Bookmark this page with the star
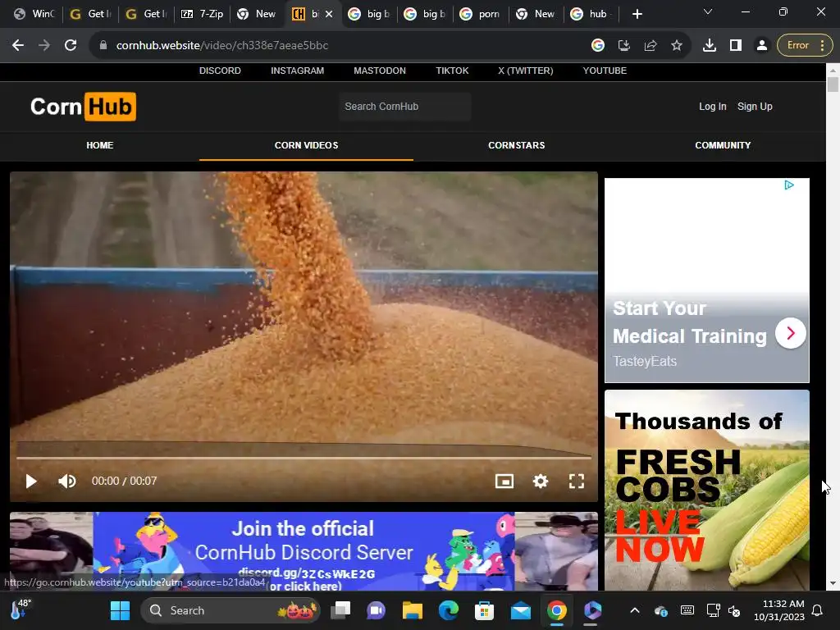Image resolution: width=840 pixels, height=630 pixels. 677,46
